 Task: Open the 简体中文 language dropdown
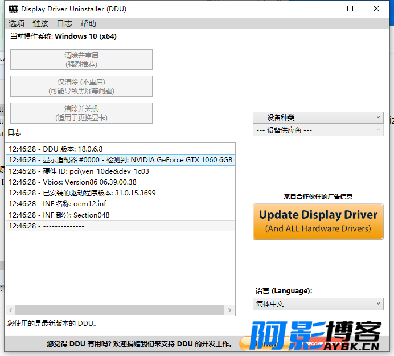click(x=318, y=304)
